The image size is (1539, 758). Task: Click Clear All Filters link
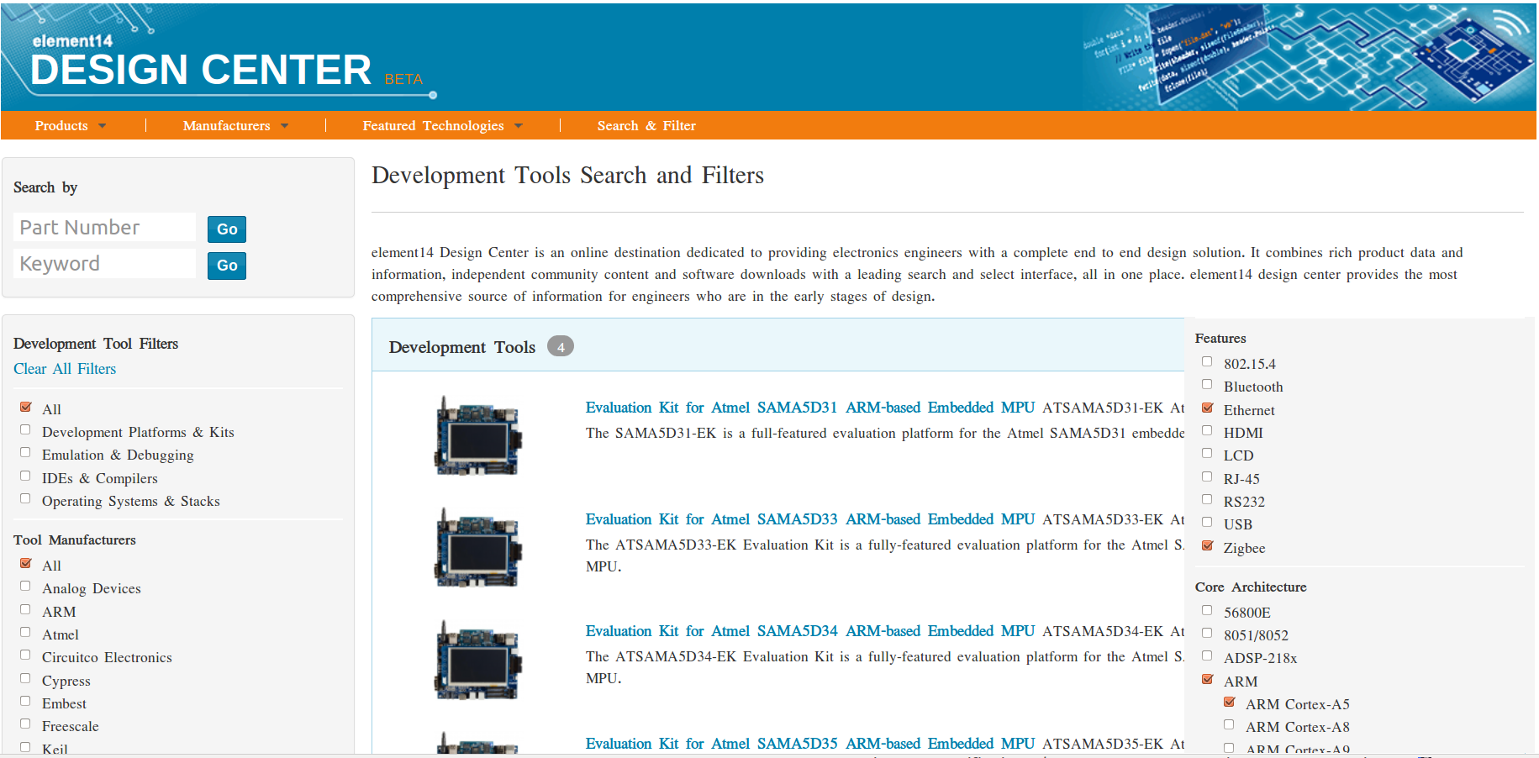point(65,369)
